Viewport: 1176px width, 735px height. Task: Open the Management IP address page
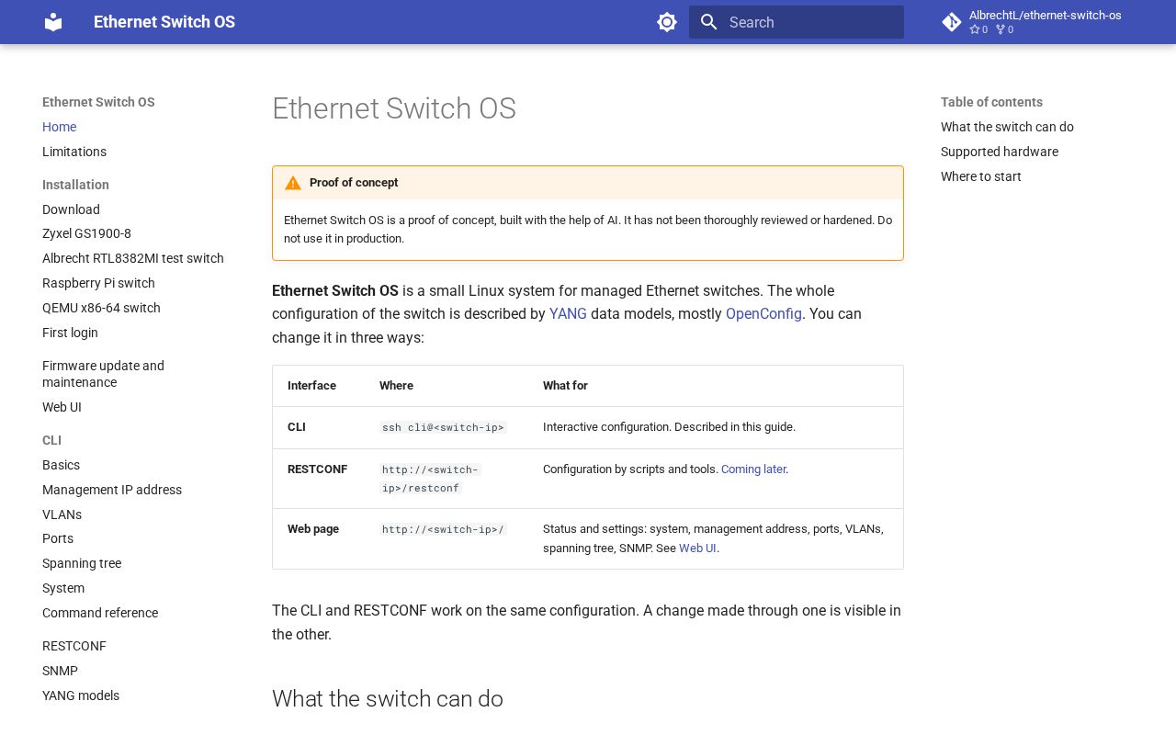click(x=112, y=490)
